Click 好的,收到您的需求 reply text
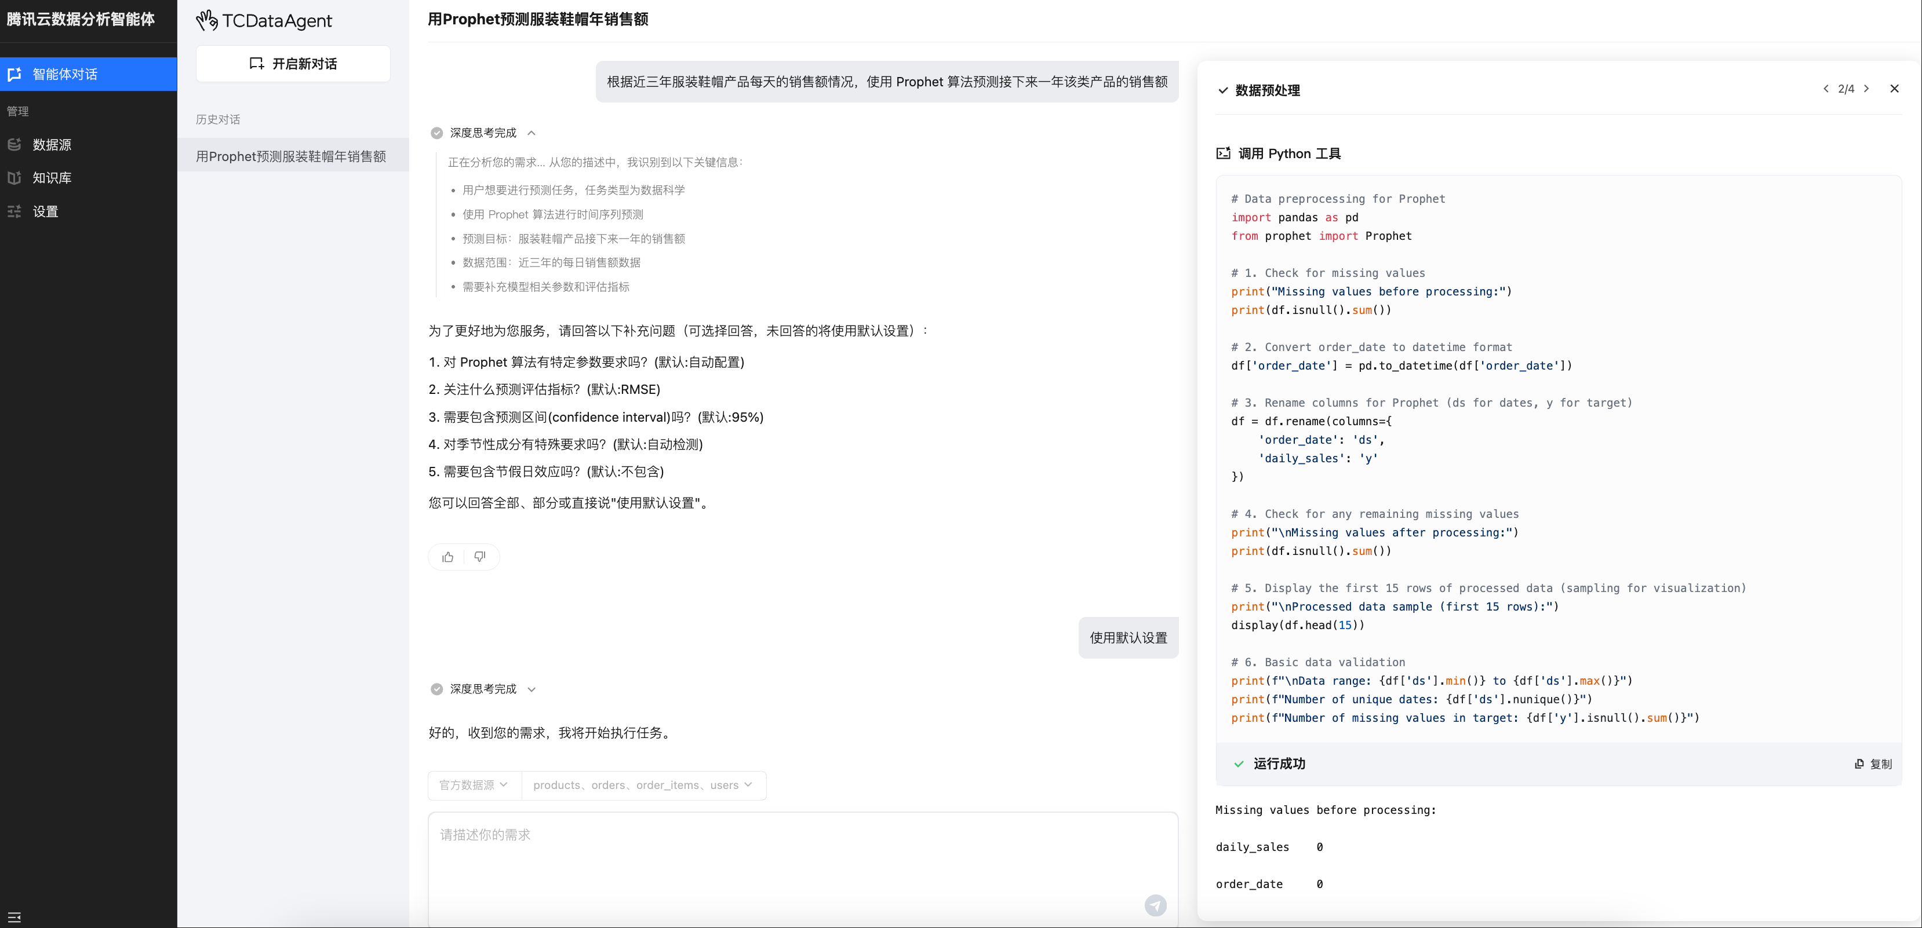Viewport: 1922px width, 928px height. pos(551,733)
